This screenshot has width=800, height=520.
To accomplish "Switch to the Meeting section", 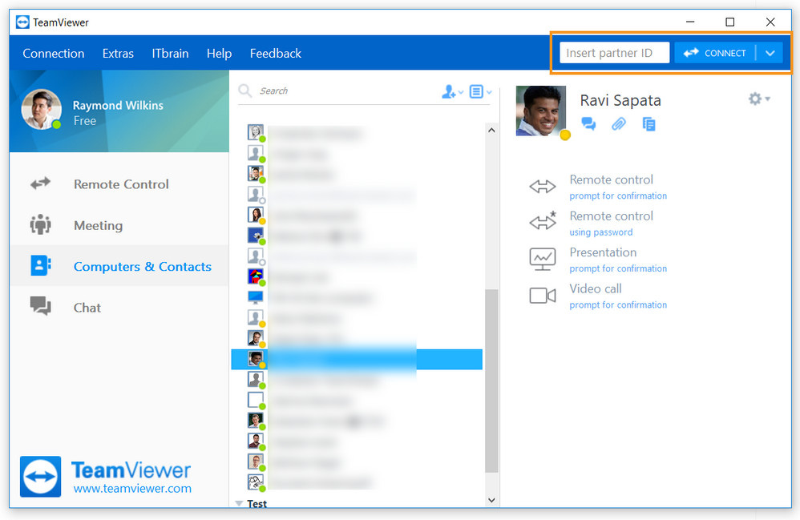I will pyautogui.click(x=119, y=225).
